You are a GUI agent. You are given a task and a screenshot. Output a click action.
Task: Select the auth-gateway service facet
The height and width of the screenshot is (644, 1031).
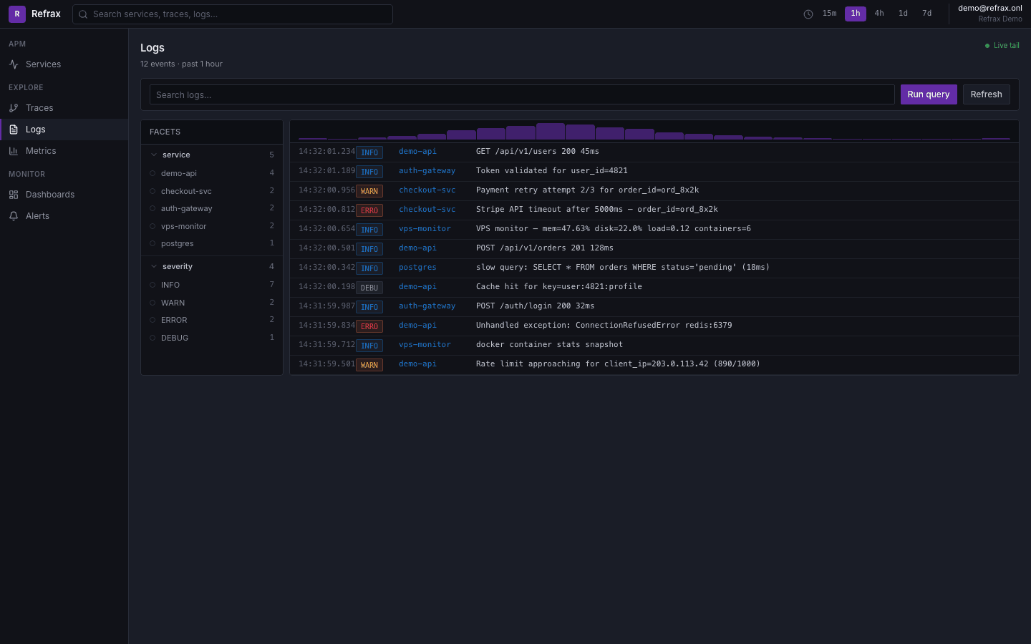[x=212, y=208]
